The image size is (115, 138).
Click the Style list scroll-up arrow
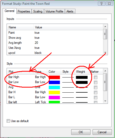[x=105, y=71]
